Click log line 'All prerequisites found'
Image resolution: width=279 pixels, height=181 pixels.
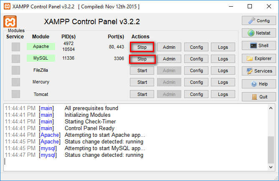click(x=91, y=108)
